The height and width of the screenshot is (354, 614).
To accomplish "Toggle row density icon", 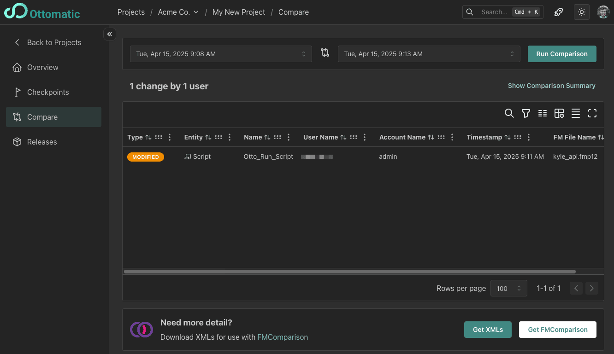I will coord(576,113).
